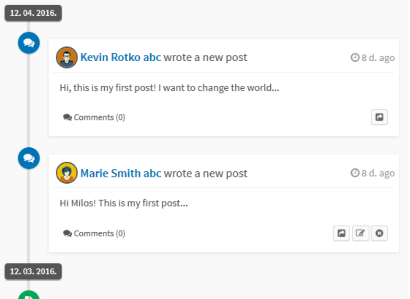Click "wrote a new post" in Kevin's header

tap(205, 57)
